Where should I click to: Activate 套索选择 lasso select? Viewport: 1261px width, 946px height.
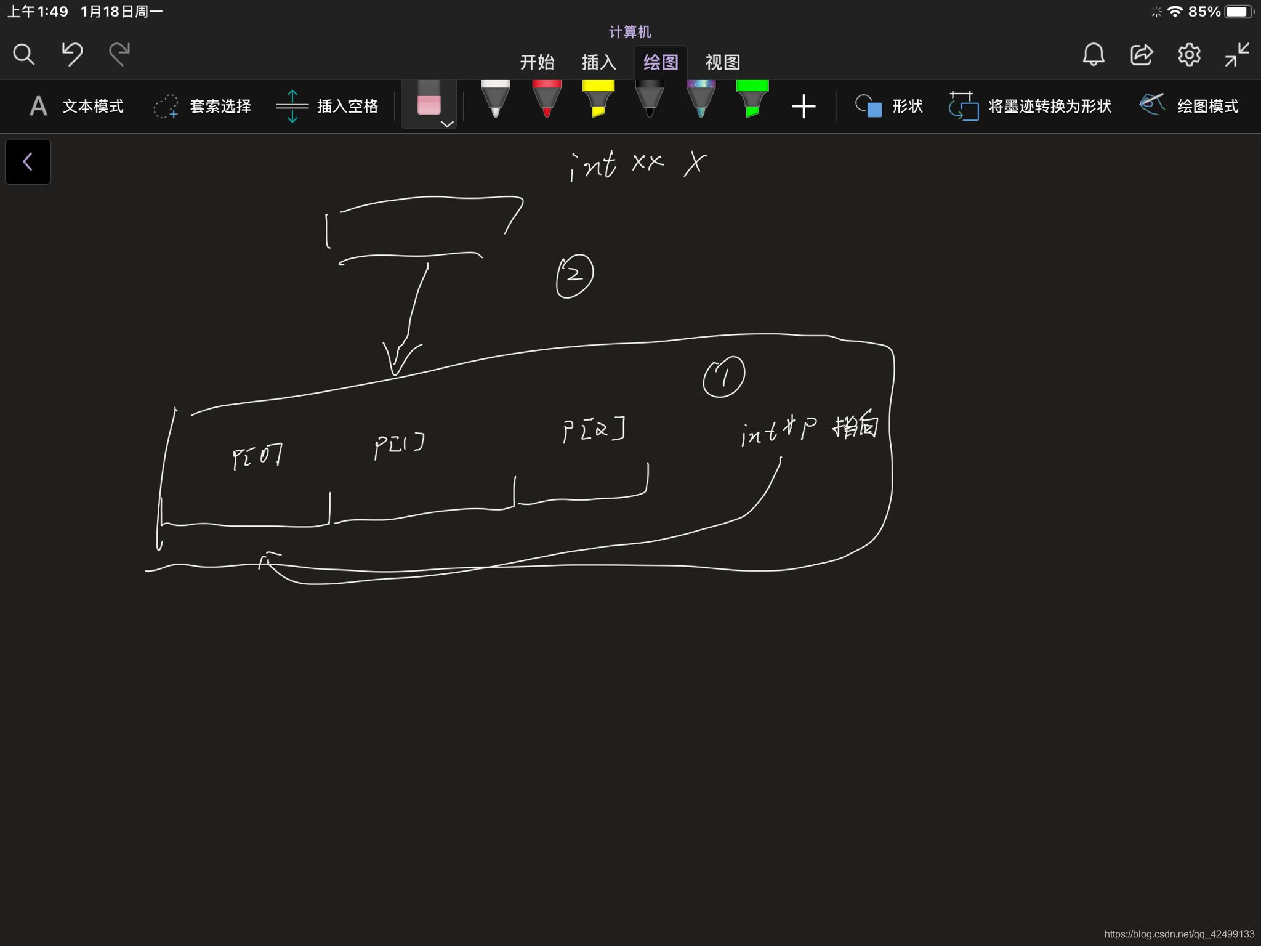tap(203, 107)
